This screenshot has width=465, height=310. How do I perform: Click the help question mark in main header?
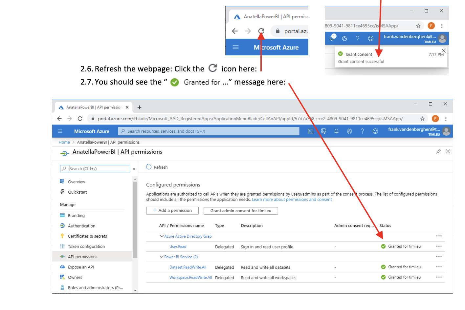tap(362, 131)
